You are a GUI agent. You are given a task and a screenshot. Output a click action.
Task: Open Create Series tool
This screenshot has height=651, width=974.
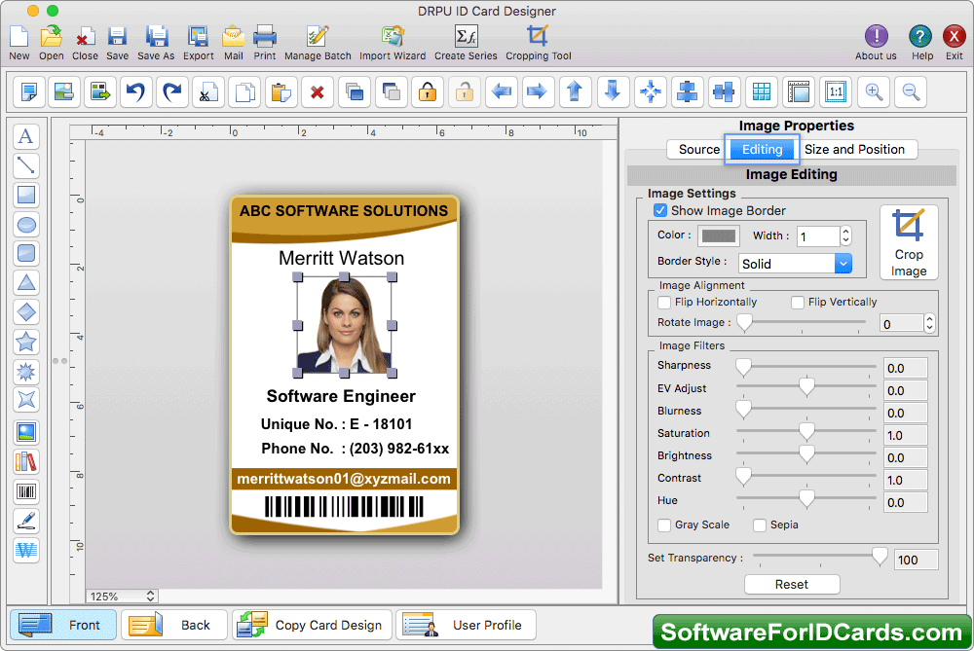(x=466, y=43)
